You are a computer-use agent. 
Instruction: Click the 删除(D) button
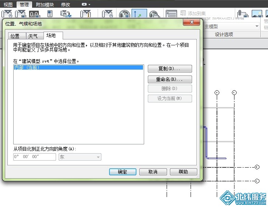[170, 89]
